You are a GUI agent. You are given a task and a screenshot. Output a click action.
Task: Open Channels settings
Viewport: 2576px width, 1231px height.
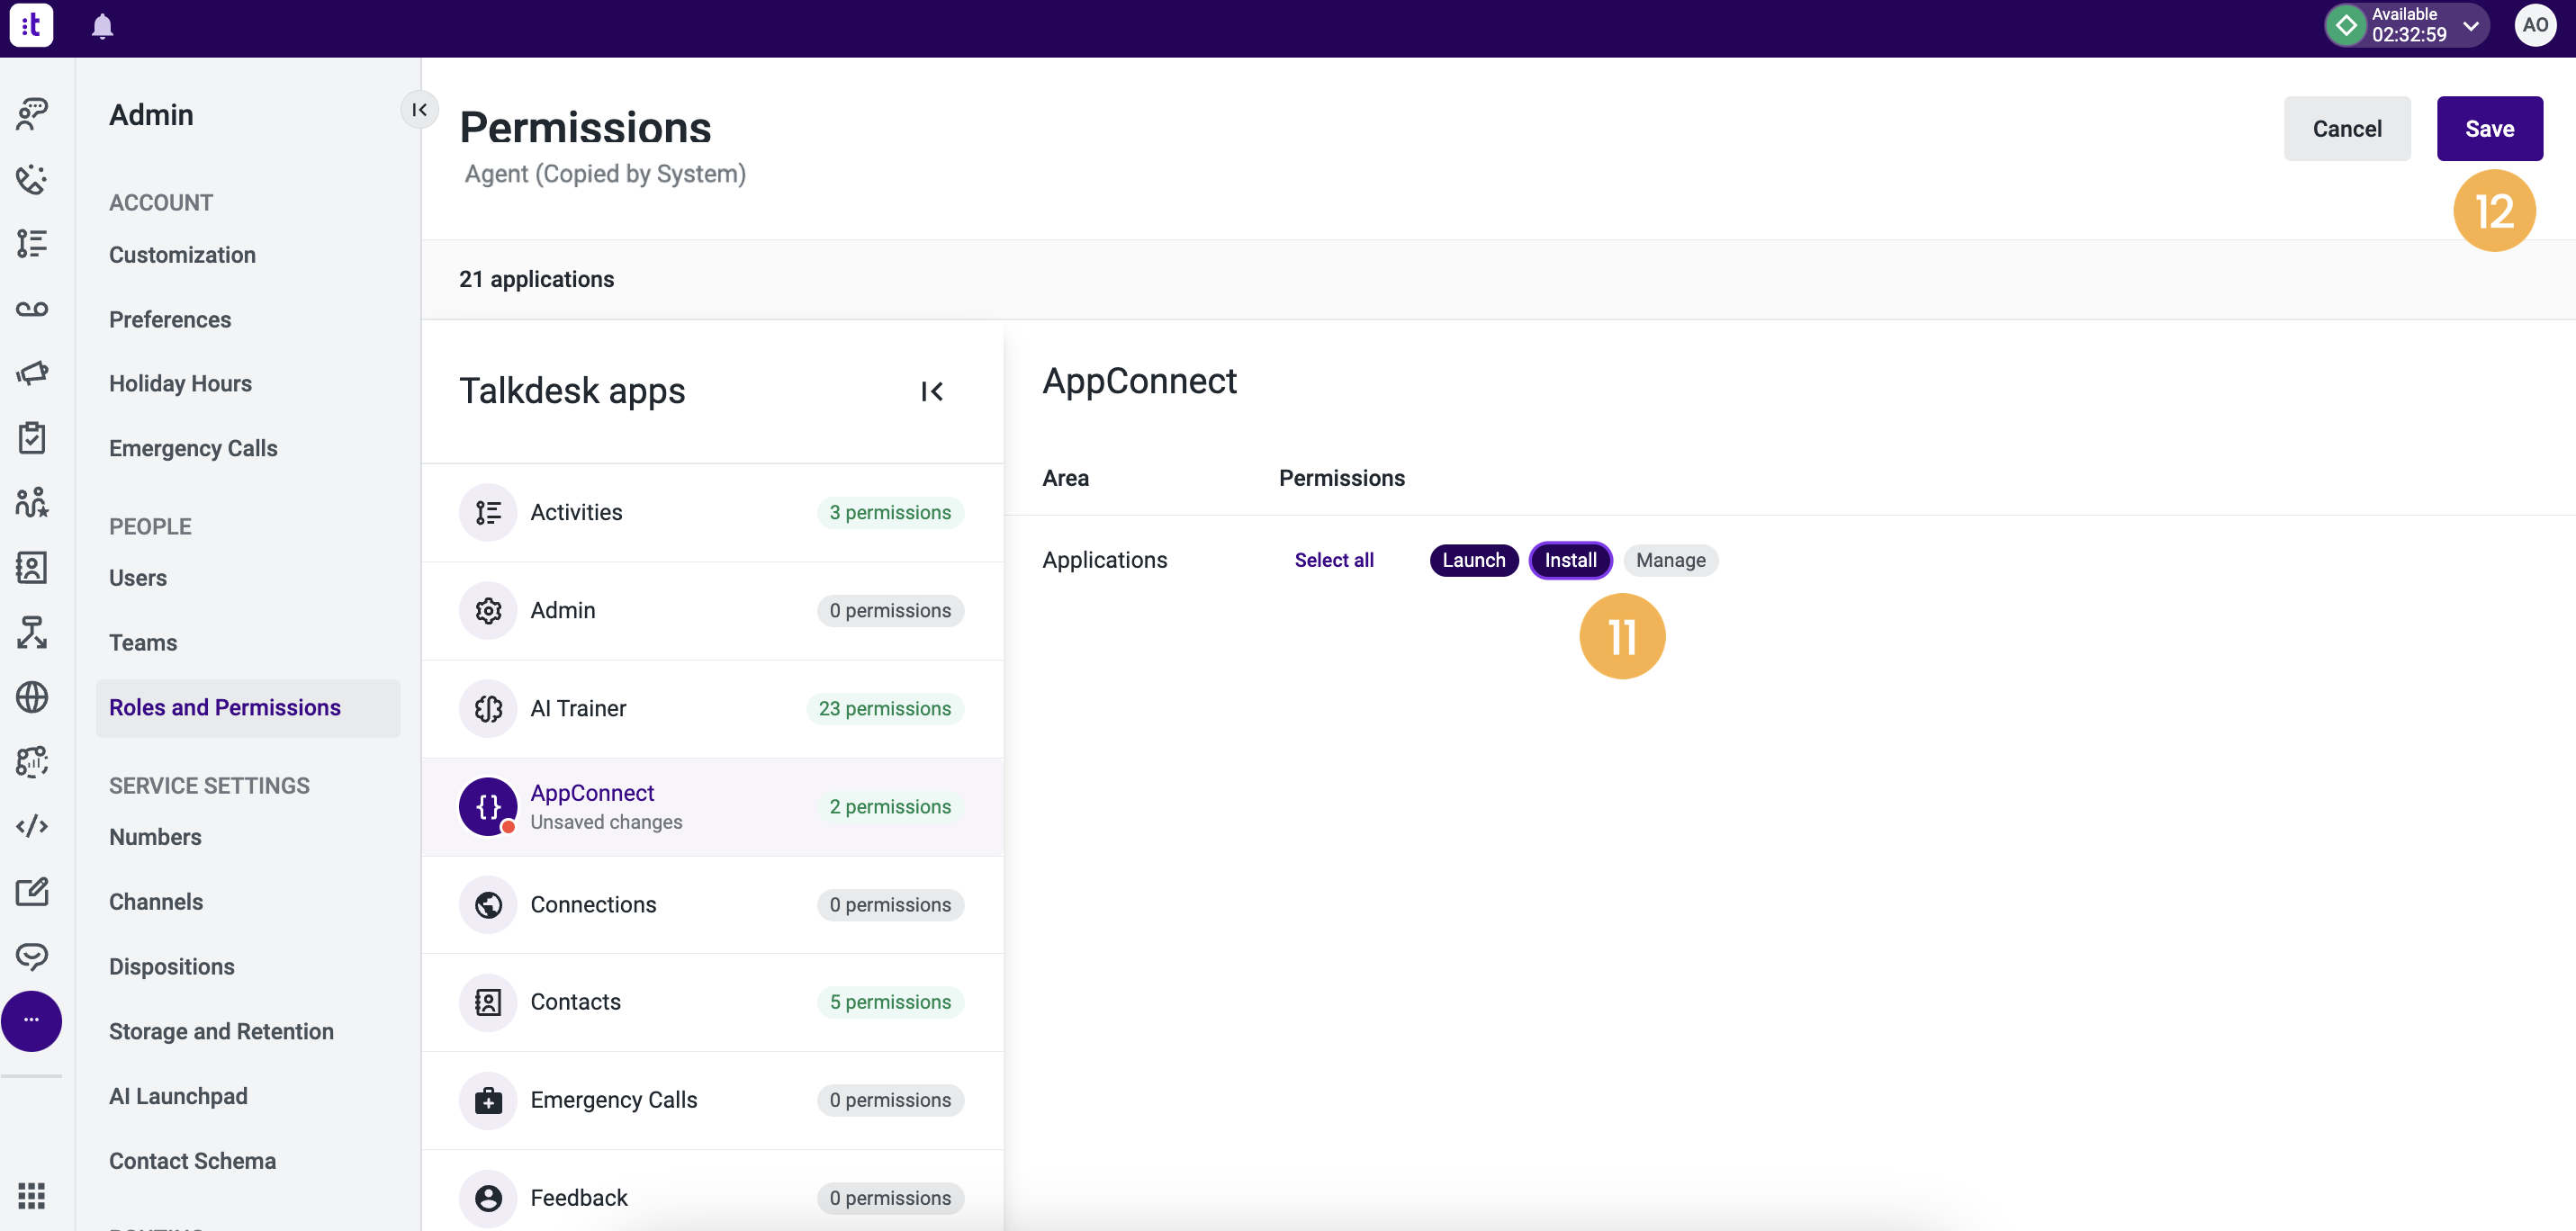(156, 902)
